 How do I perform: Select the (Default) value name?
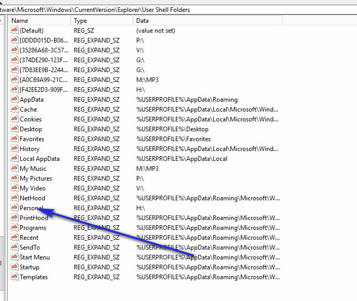[x=32, y=31]
